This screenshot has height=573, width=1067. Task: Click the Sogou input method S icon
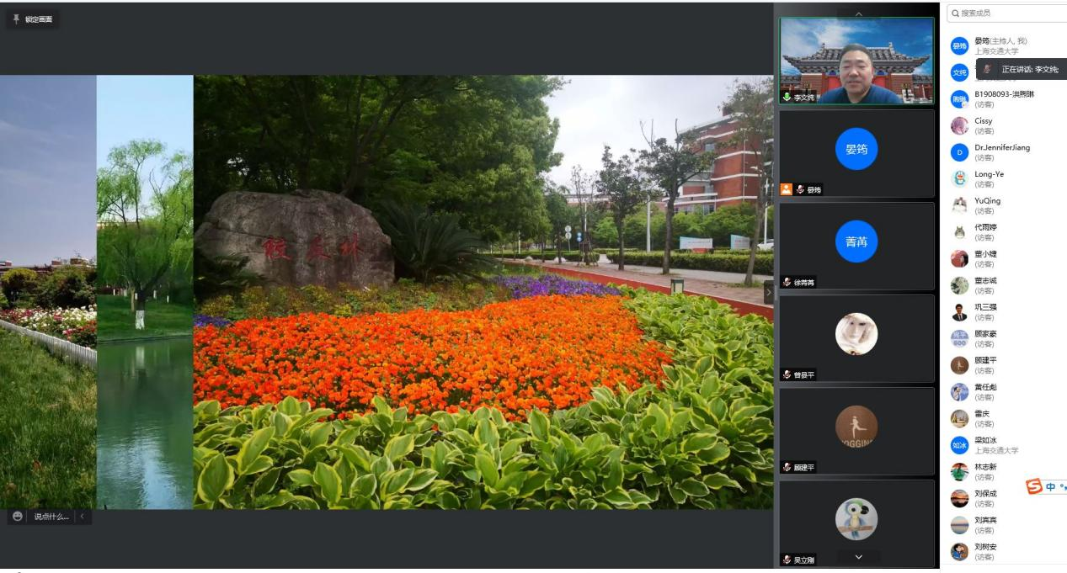(x=1033, y=487)
